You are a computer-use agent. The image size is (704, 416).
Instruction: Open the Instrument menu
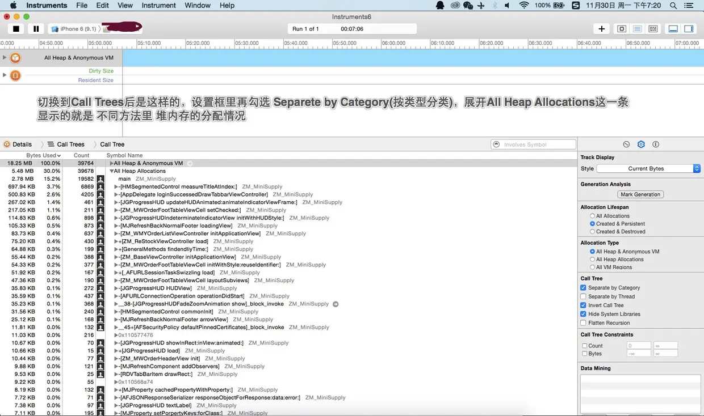[x=159, y=5]
